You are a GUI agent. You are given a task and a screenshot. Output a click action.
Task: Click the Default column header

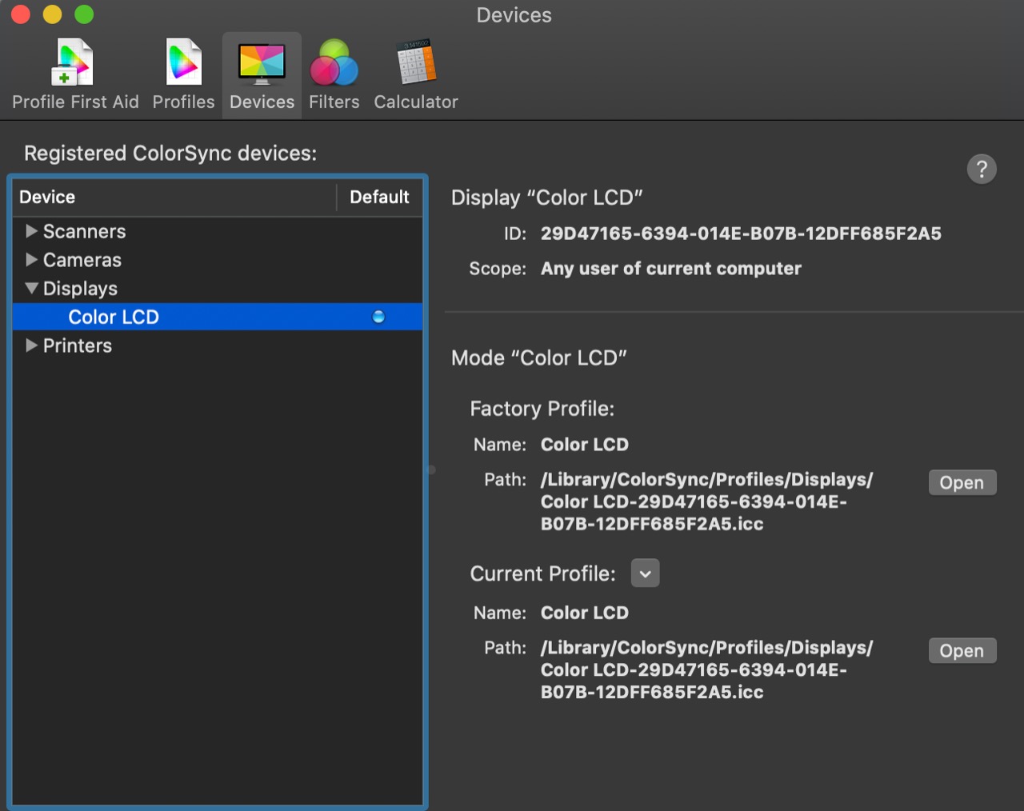[x=379, y=197]
